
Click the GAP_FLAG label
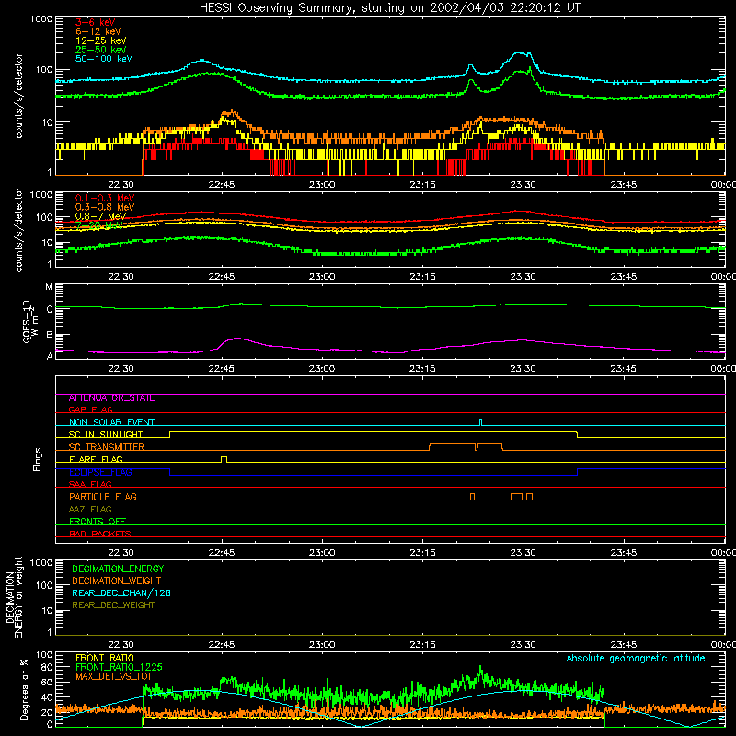(90, 409)
